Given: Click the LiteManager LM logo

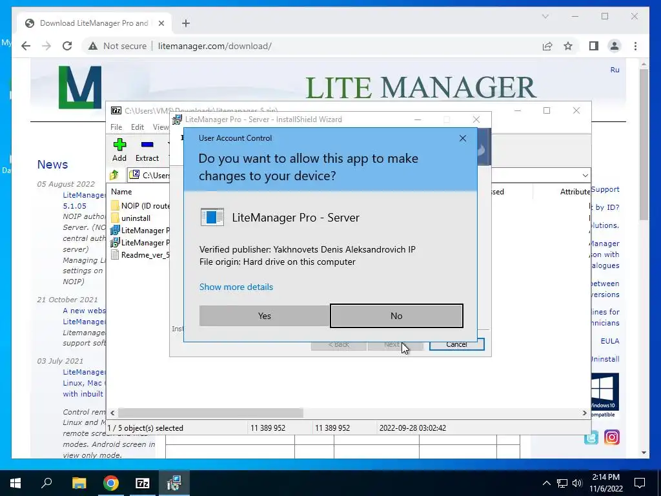Looking at the screenshot, I should (79, 87).
